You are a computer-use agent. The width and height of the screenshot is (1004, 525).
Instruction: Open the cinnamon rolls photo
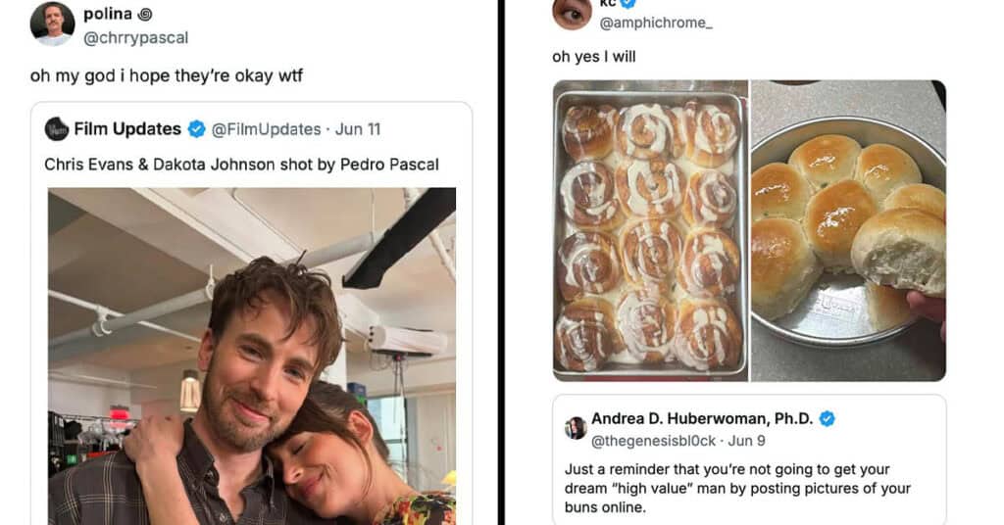tap(650, 231)
